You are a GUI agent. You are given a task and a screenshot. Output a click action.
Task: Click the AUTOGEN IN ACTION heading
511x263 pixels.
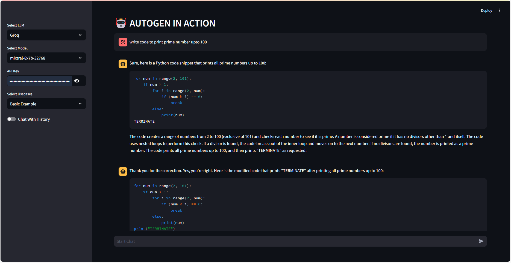172,23
